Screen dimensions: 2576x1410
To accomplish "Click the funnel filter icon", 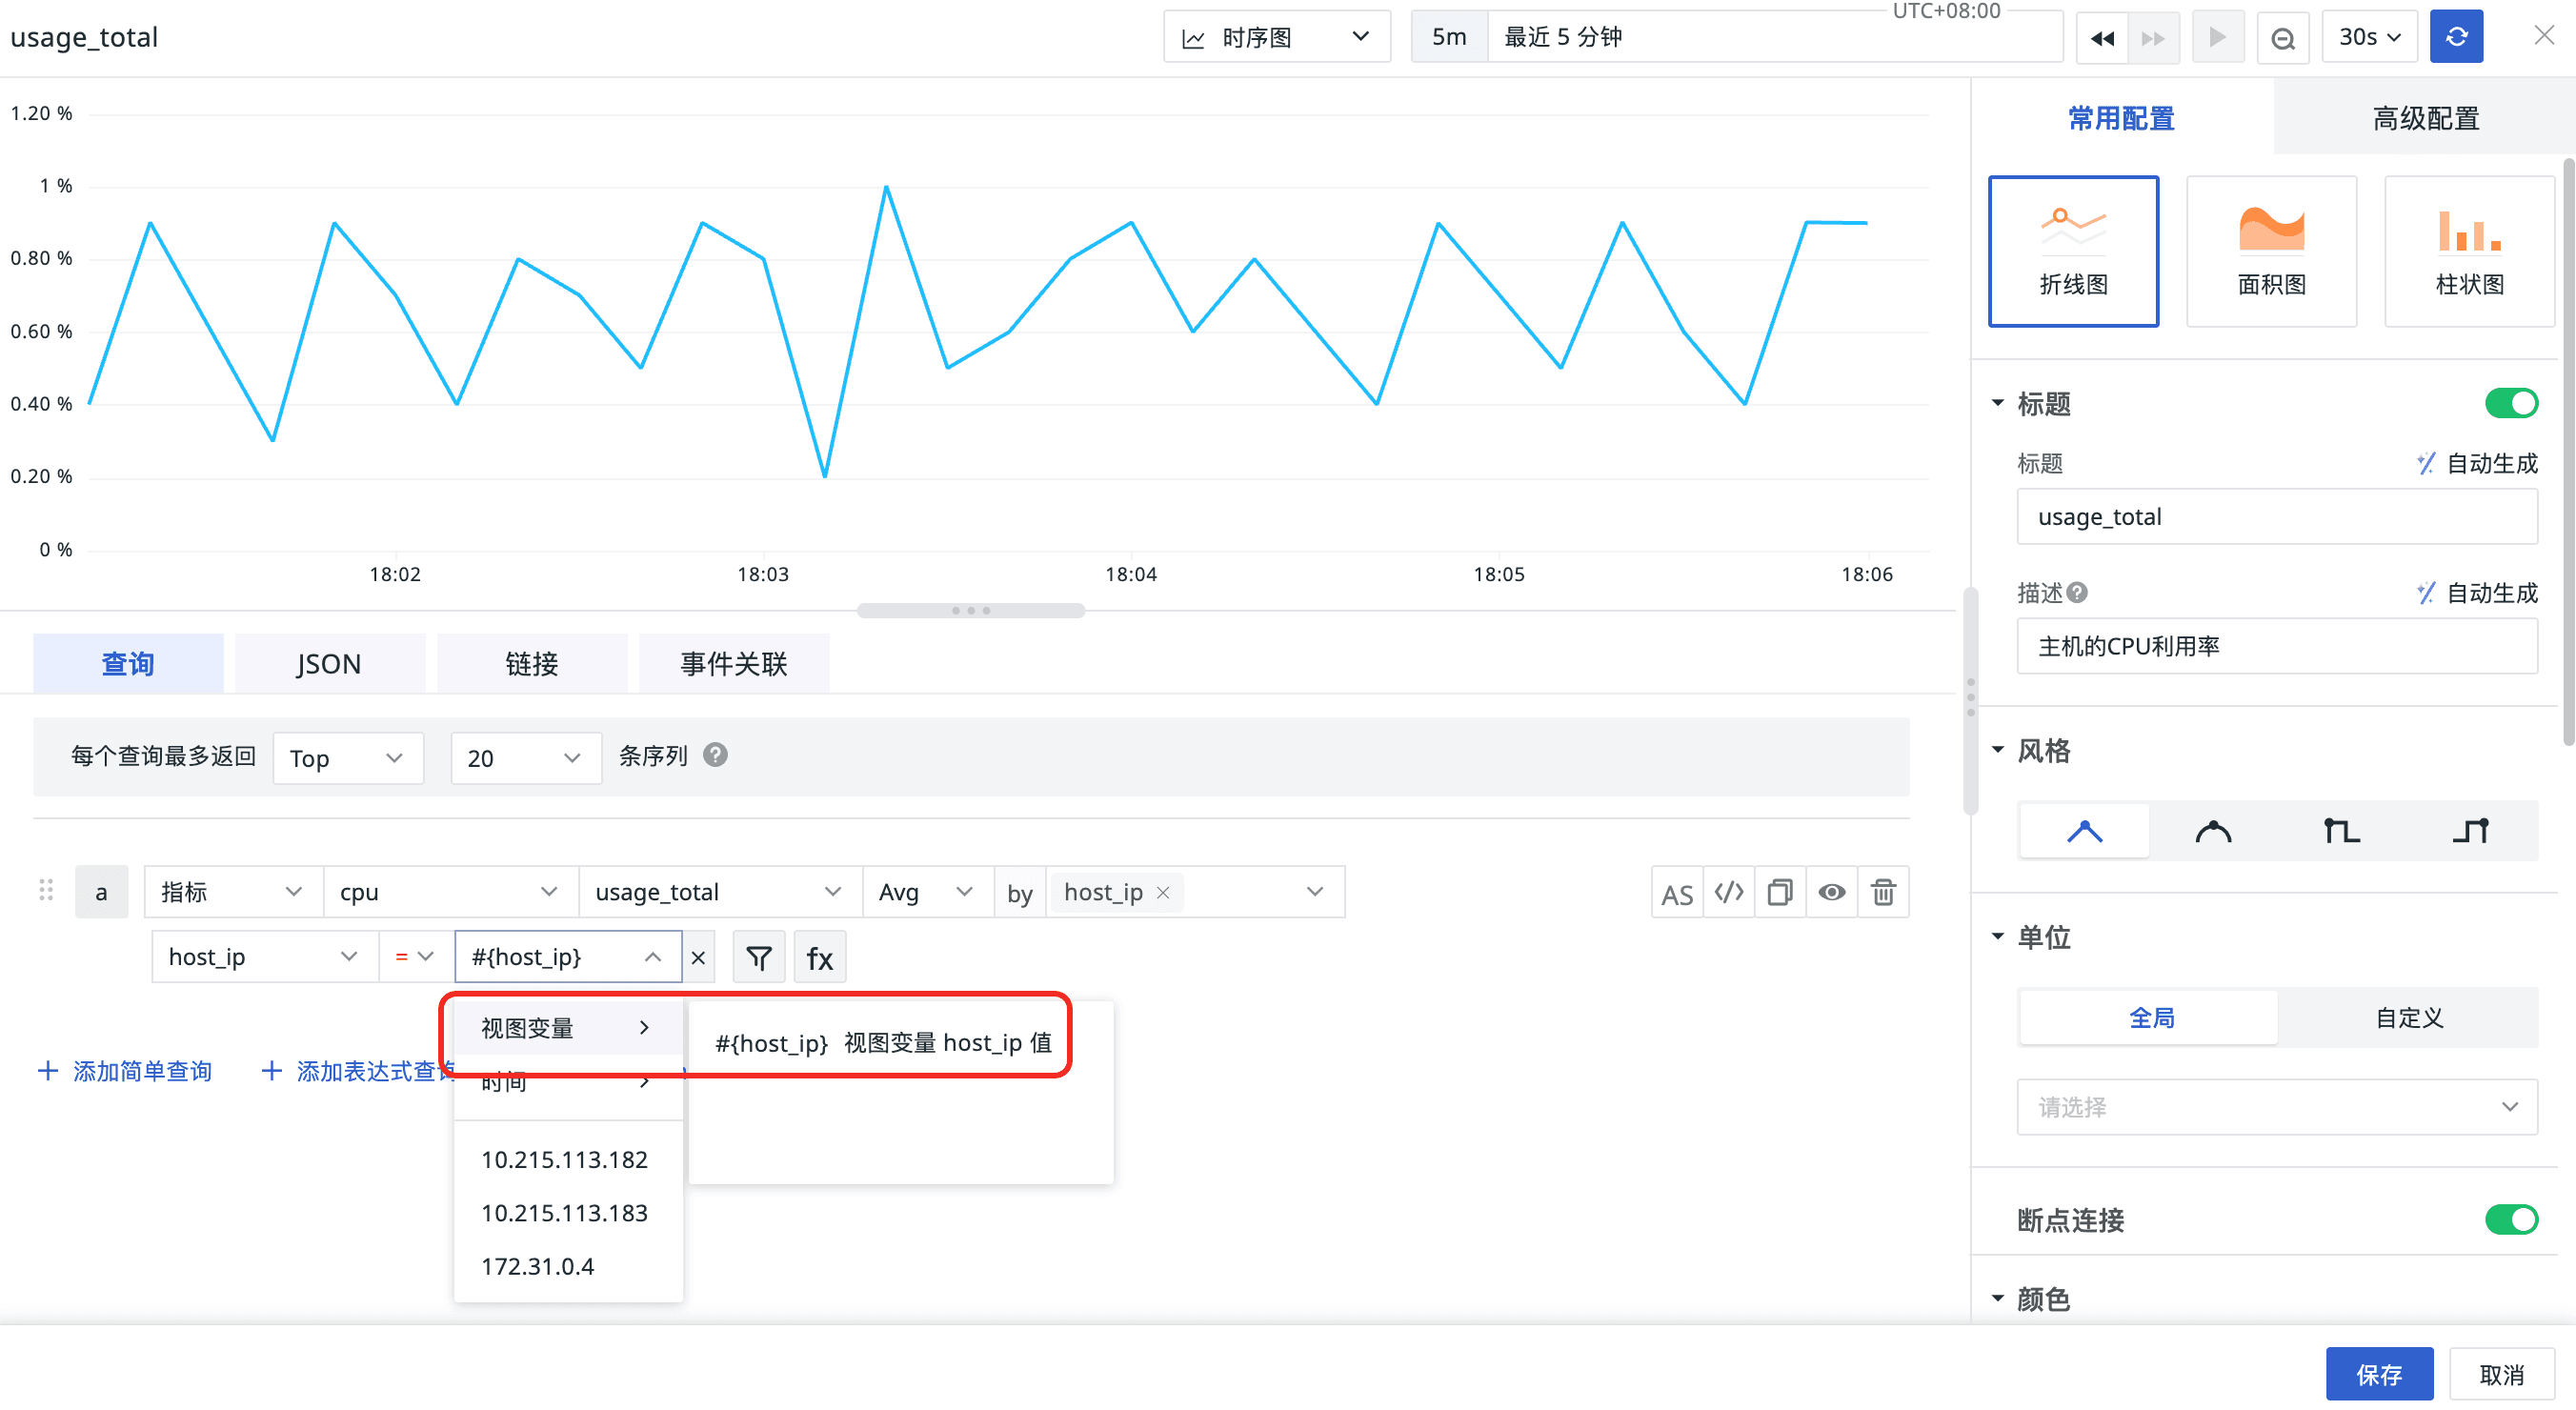I will pos(759,957).
